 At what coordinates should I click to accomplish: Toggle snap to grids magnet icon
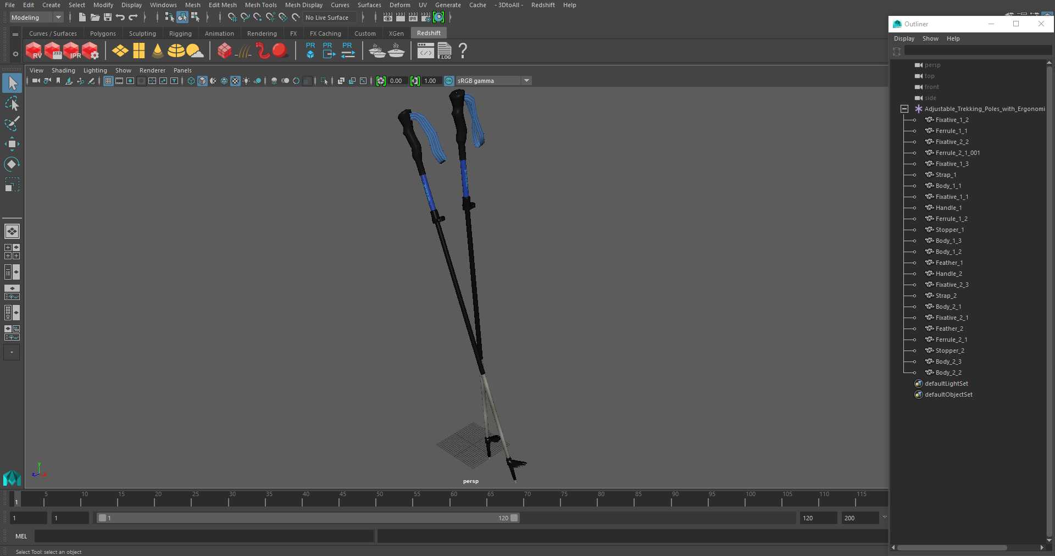232,18
